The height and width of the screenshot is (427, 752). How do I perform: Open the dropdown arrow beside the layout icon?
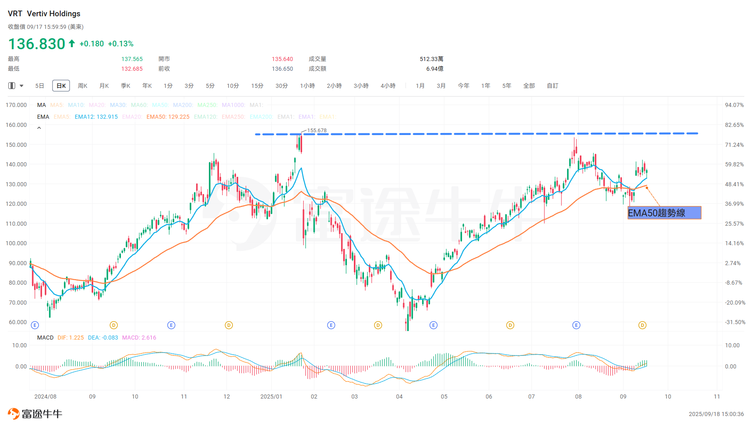pyautogui.click(x=22, y=86)
